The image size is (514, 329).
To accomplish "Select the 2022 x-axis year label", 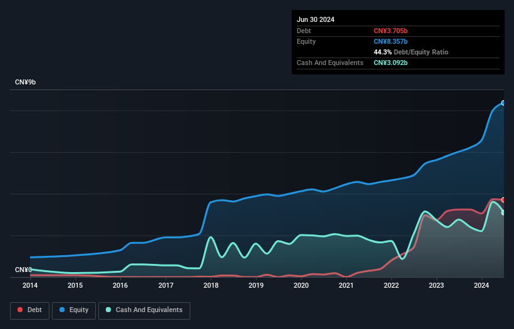I will pyautogui.click(x=391, y=286).
